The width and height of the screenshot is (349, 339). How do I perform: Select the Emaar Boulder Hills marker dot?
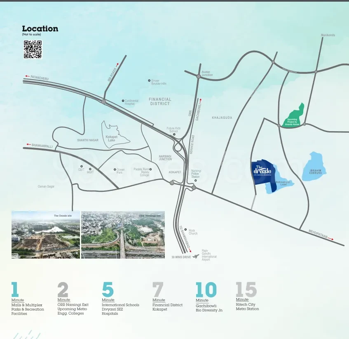click(149, 80)
